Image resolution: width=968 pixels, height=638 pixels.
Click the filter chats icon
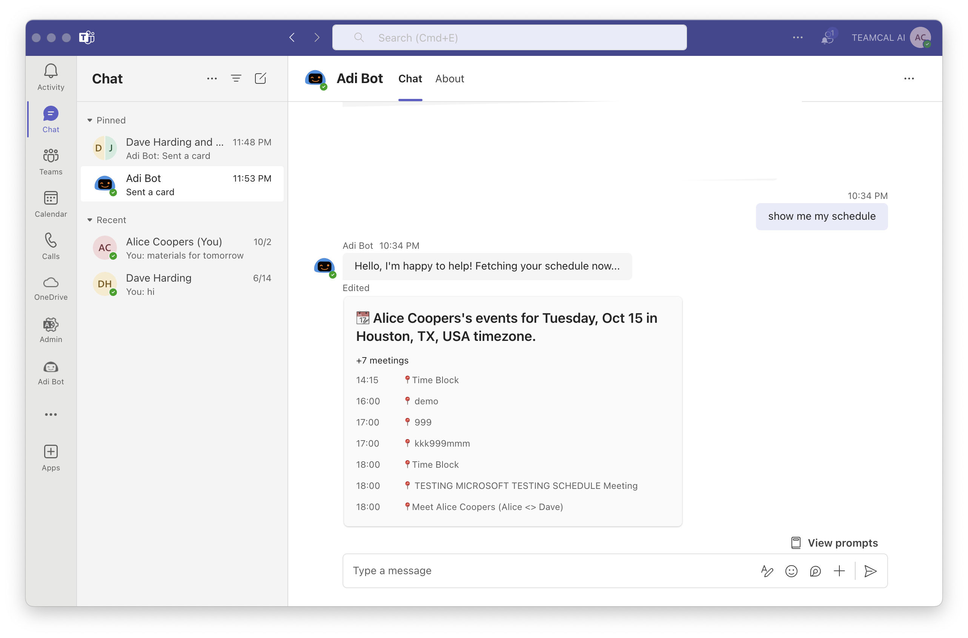click(x=236, y=79)
